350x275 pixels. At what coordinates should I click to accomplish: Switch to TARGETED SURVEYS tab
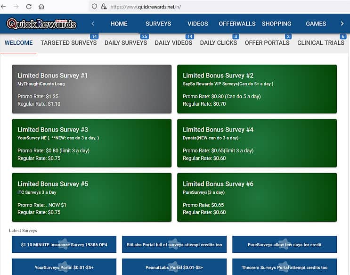(68, 43)
